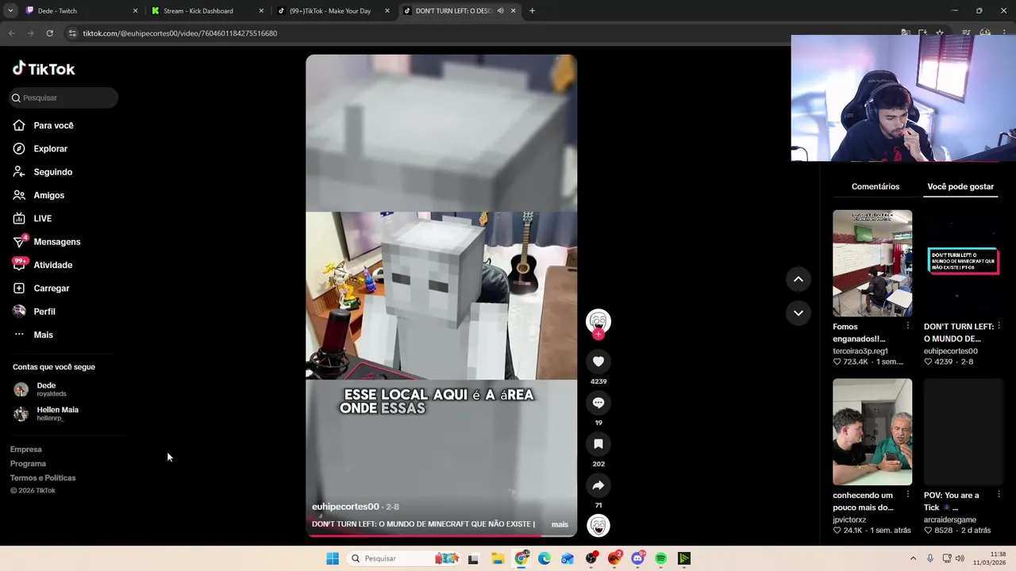Image resolution: width=1016 pixels, height=571 pixels.
Task: Open Microsoft Edge from the taskbar
Action: [545, 558]
